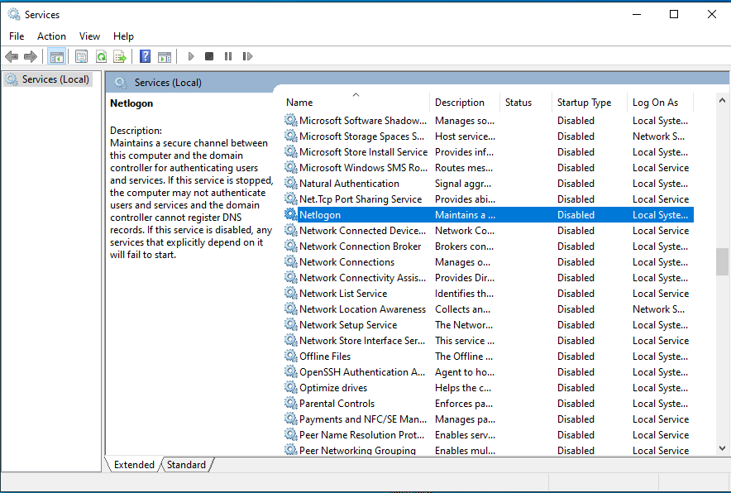
Task: Click the Restart Service icon
Action: (x=247, y=56)
